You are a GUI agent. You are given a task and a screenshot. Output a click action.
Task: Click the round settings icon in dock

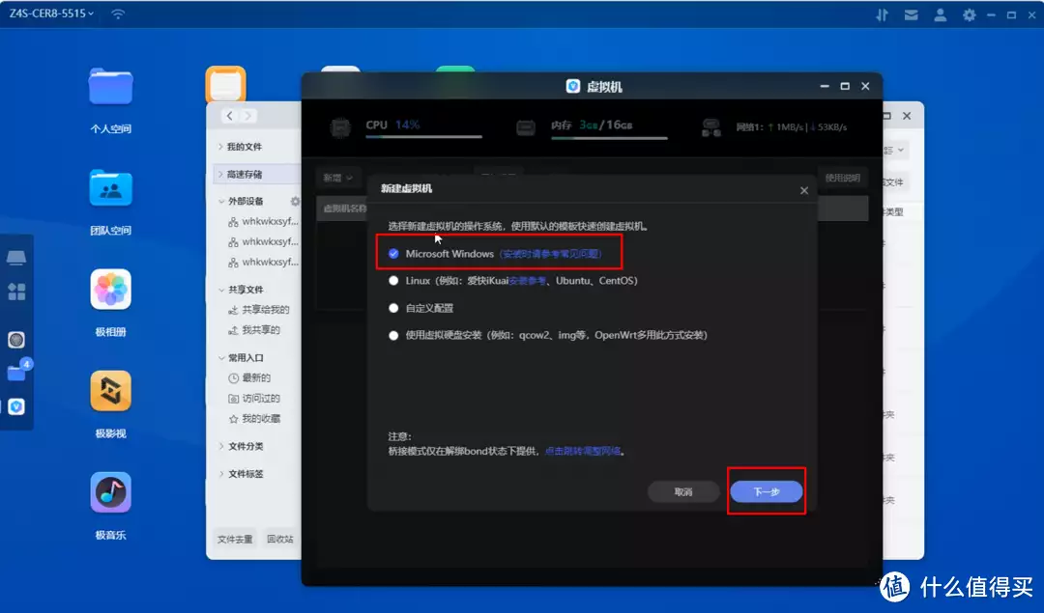(x=16, y=340)
